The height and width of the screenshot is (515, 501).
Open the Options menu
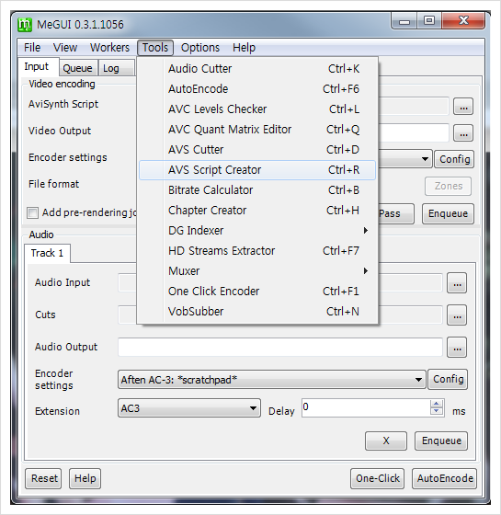[x=200, y=48]
